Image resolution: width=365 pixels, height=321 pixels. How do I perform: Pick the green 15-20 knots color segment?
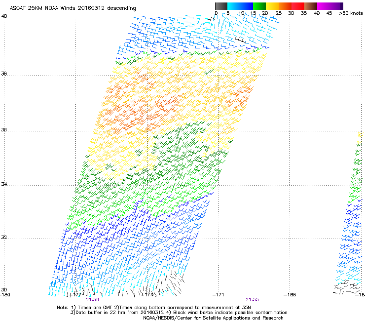(259, 6)
